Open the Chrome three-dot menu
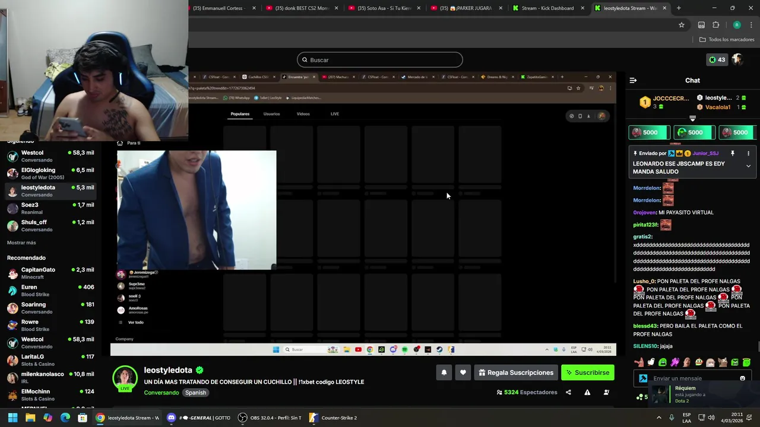The width and height of the screenshot is (760, 427). point(751,25)
